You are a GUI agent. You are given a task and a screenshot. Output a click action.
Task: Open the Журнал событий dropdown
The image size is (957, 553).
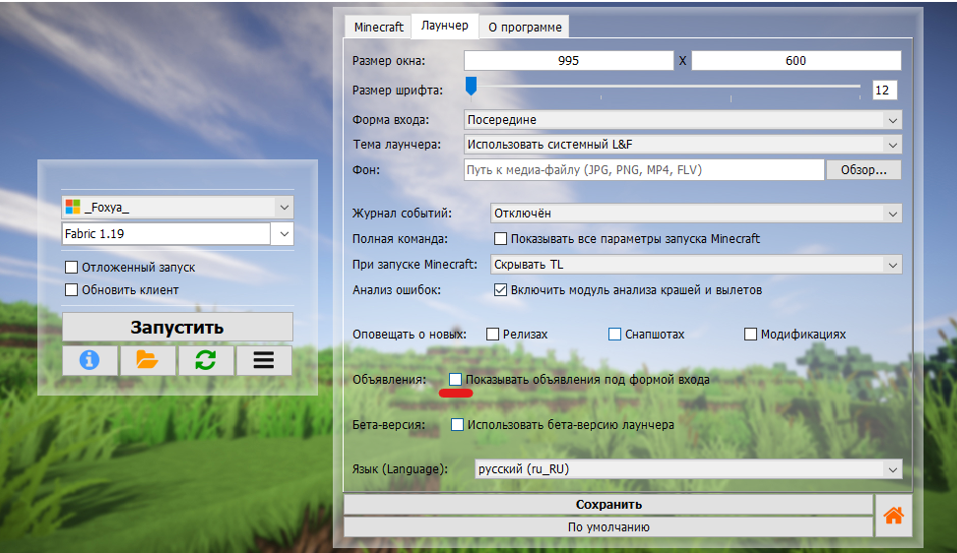click(x=892, y=214)
